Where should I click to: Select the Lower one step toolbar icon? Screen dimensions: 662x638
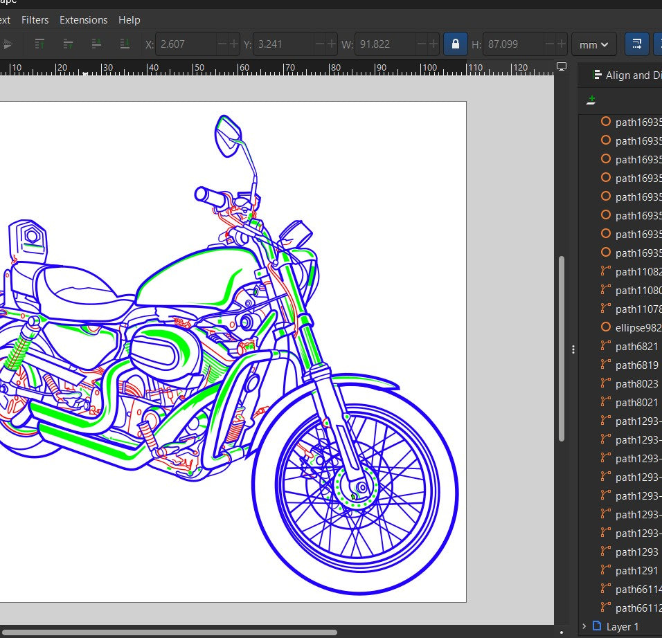click(96, 44)
